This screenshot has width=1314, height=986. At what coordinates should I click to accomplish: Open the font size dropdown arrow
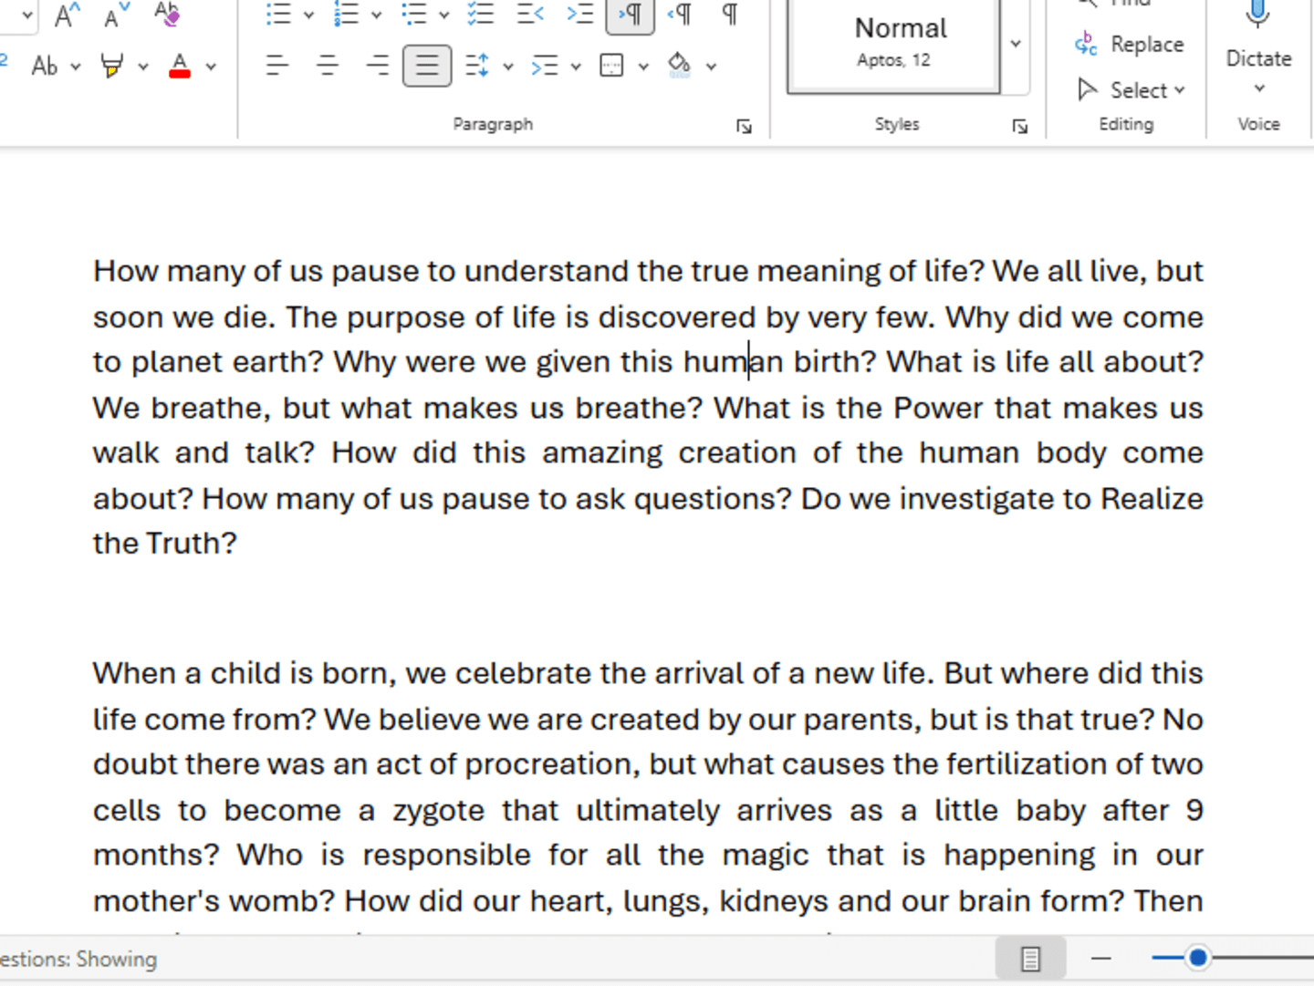coord(27,15)
